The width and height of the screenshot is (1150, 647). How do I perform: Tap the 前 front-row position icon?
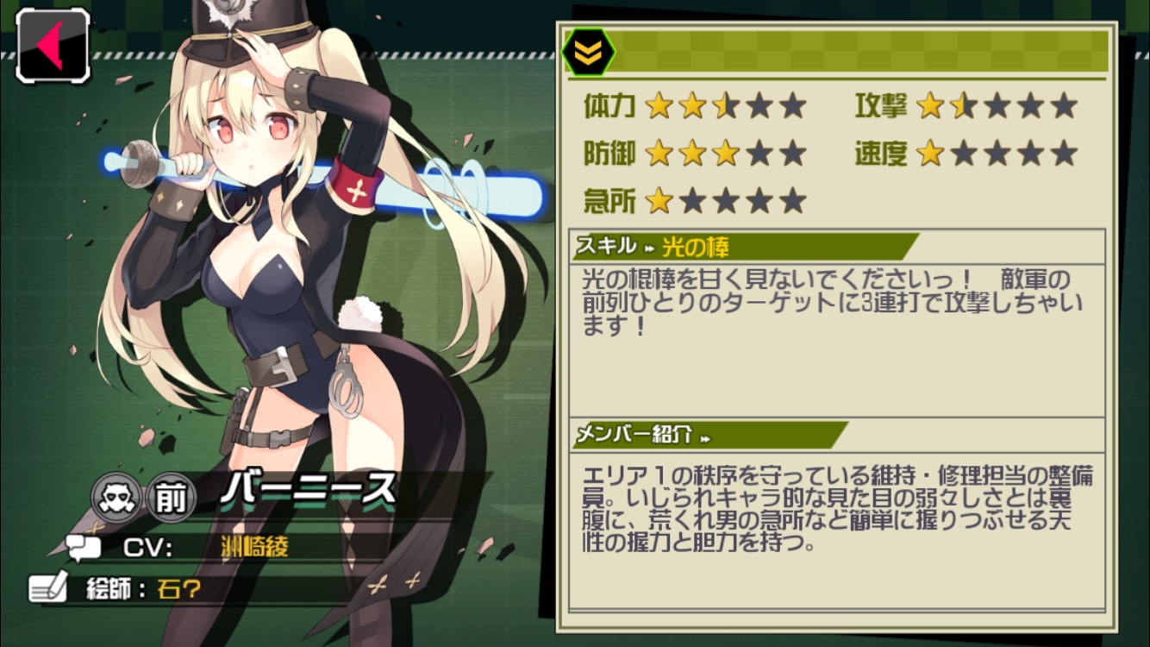(x=171, y=498)
